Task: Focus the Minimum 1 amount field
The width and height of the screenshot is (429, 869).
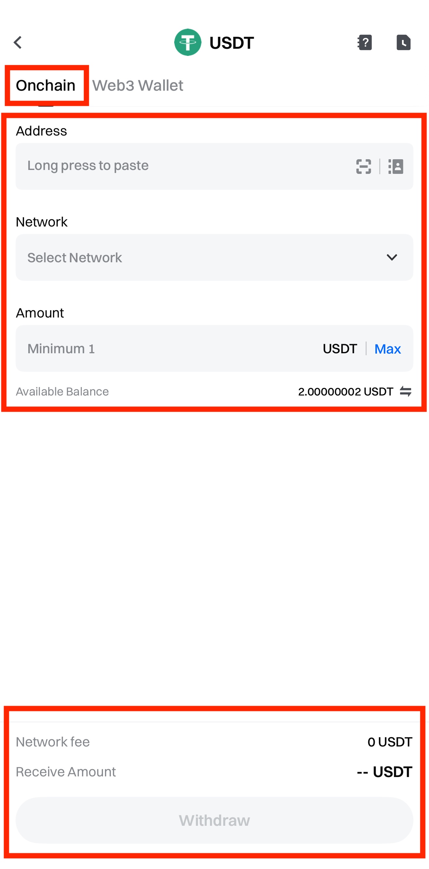Action: click(x=162, y=348)
